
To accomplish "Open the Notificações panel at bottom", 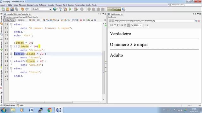I will pos(9,105).
